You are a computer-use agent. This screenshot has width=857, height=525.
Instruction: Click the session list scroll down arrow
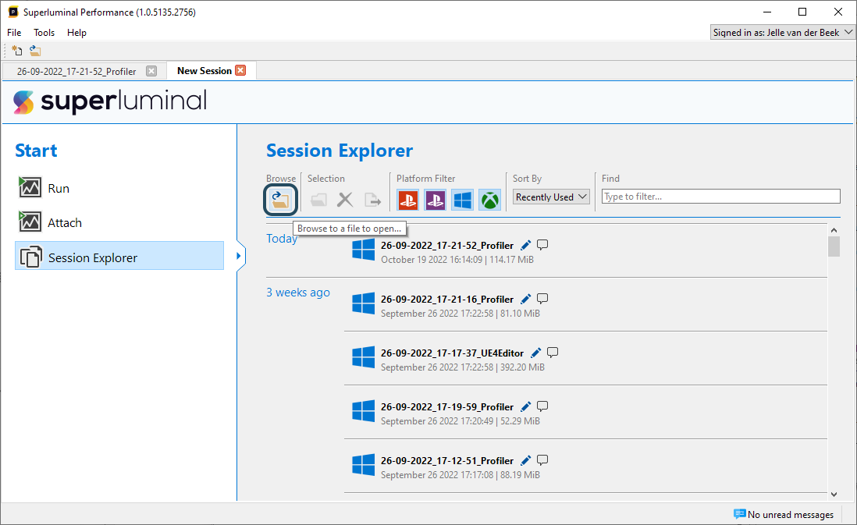[834, 494]
